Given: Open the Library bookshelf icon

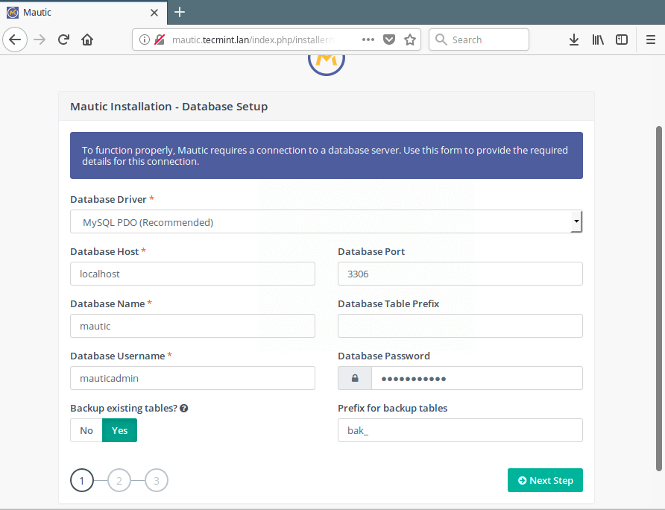Looking at the screenshot, I should (x=598, y=40).
